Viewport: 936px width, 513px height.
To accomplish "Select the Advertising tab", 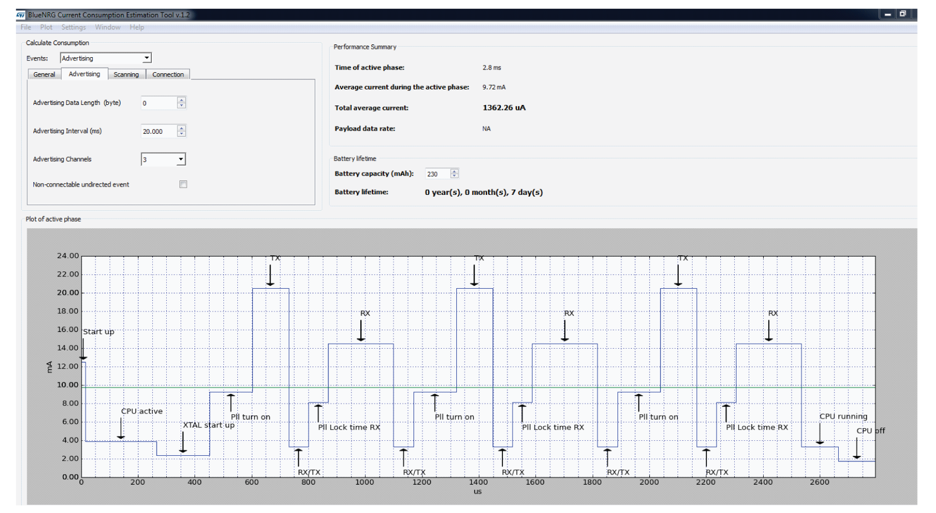I will pos(84,74).
